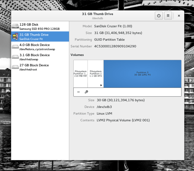
Task: Open the hamburger drive options menu
Action: [168, 16]
